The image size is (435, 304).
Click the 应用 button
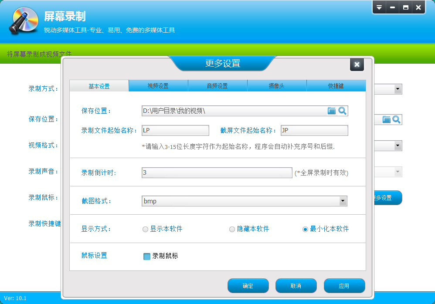coord(344,286)
